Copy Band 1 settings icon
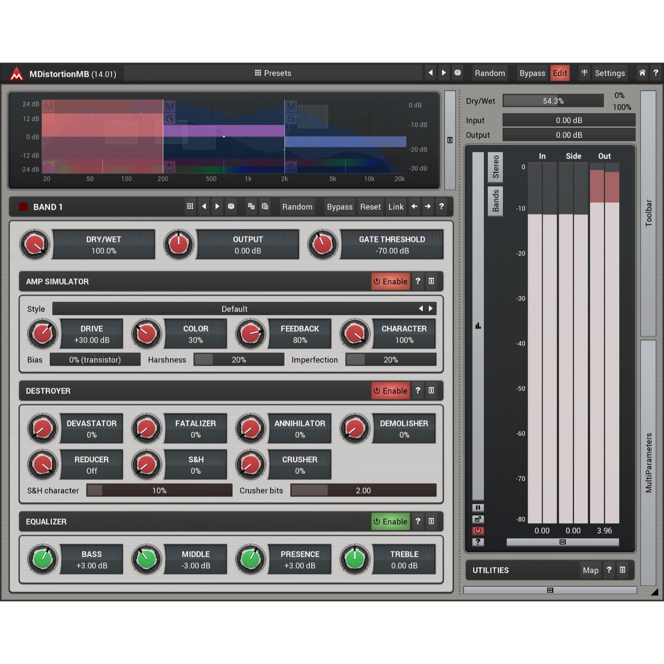The height and width of the screenshot is (664, 664). coord(251,206)
